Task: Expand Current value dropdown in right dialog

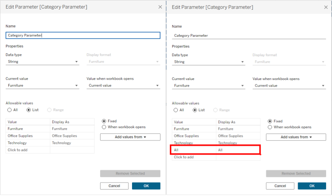Action: [208, 86]
